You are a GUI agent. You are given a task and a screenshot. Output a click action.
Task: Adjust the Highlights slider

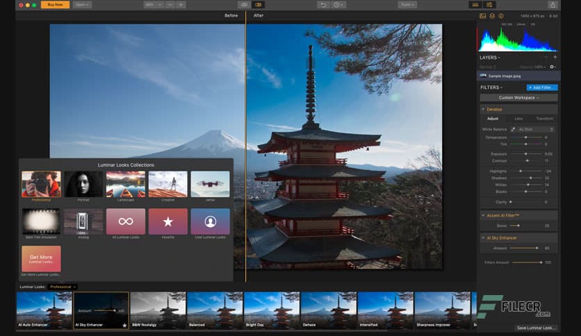[526, 171]
